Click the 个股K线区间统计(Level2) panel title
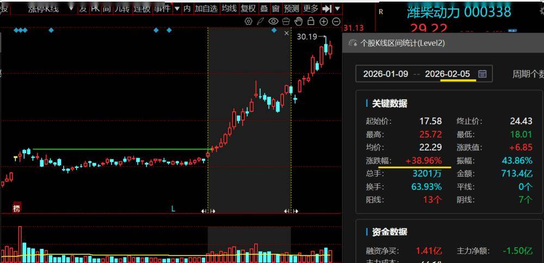 [x=403, y=43]
